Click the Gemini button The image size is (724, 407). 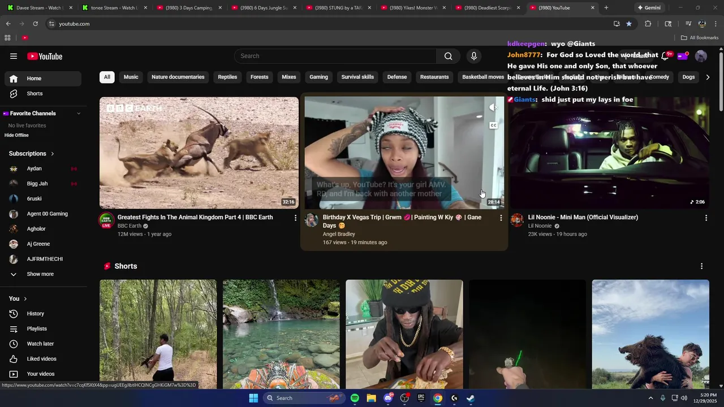coord(649,8)
